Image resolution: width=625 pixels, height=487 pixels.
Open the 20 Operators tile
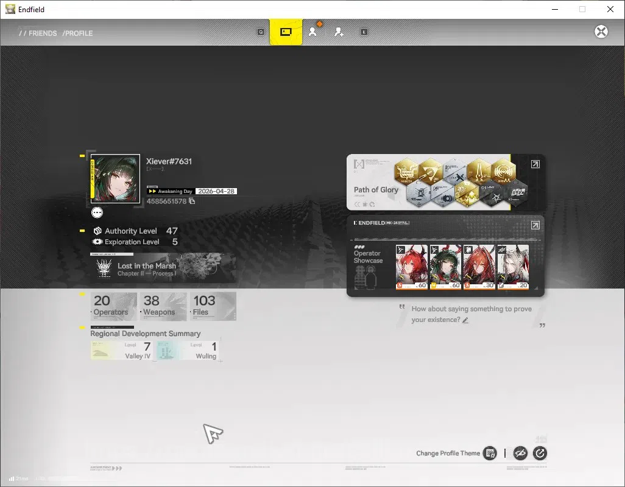click(x=113, y=307)
